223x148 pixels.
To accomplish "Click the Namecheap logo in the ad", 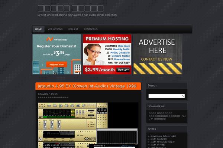I will (57, 39).
